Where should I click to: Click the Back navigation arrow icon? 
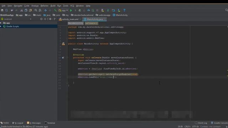coord(46,10)
